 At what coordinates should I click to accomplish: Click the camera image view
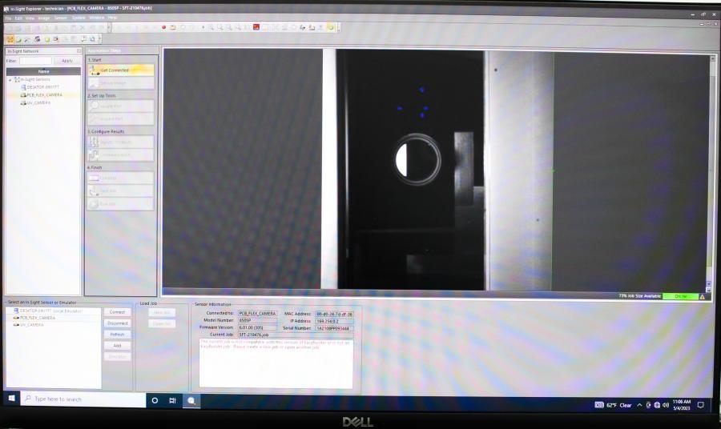tap(434, 170)
